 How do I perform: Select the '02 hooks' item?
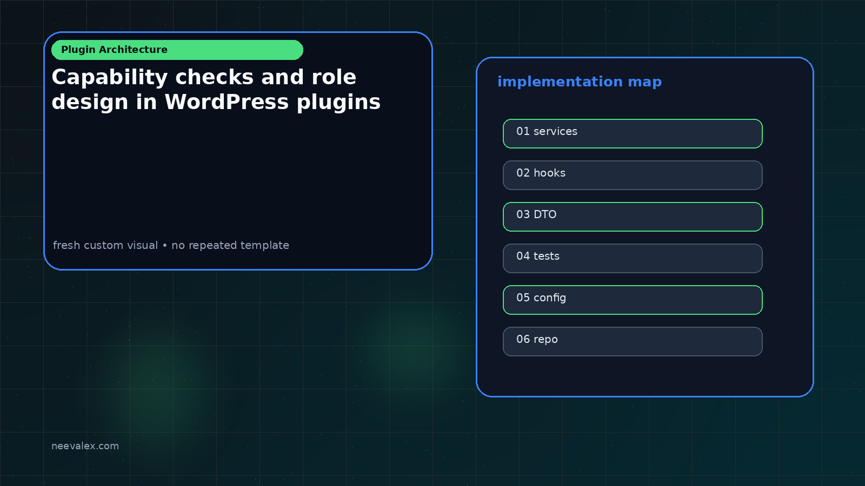pyautogui.click(x=633, y=175)
